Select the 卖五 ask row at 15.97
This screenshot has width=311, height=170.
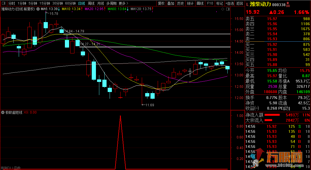(278, 19)
